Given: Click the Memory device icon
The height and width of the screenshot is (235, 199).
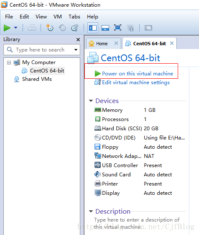Looking at the screenshot, I should (98, 110).
